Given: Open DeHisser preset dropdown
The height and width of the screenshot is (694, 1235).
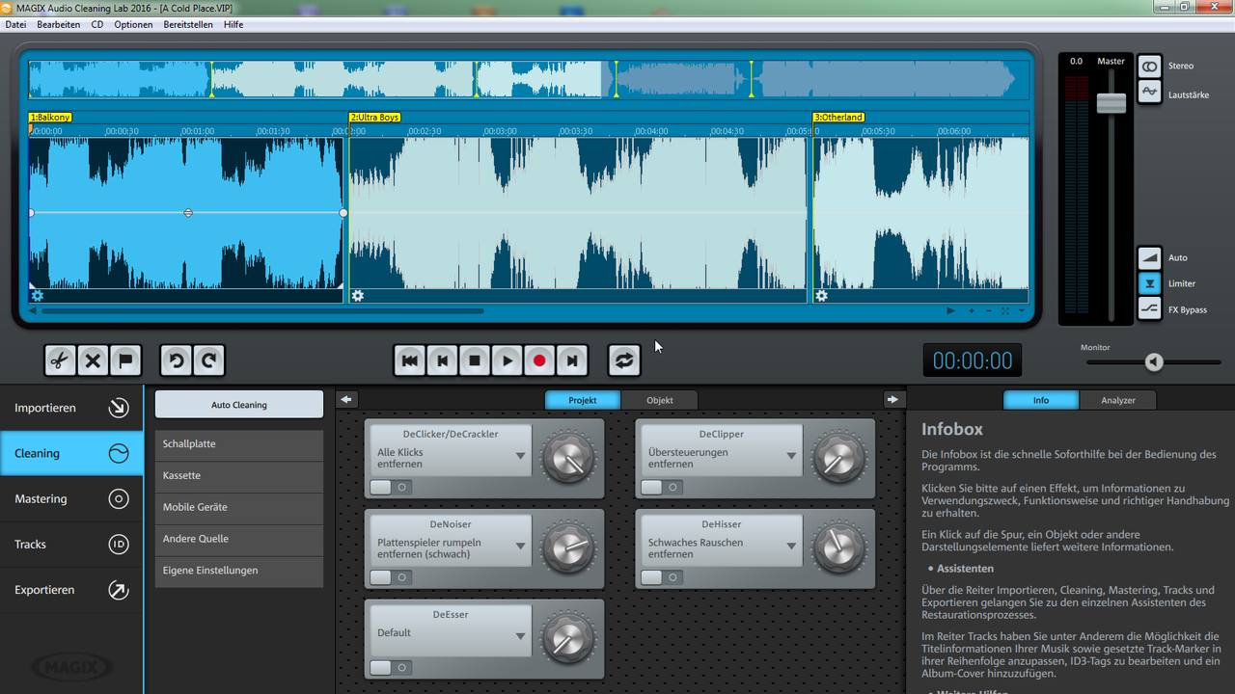Looking at the screenshot, I should [791, 547].
